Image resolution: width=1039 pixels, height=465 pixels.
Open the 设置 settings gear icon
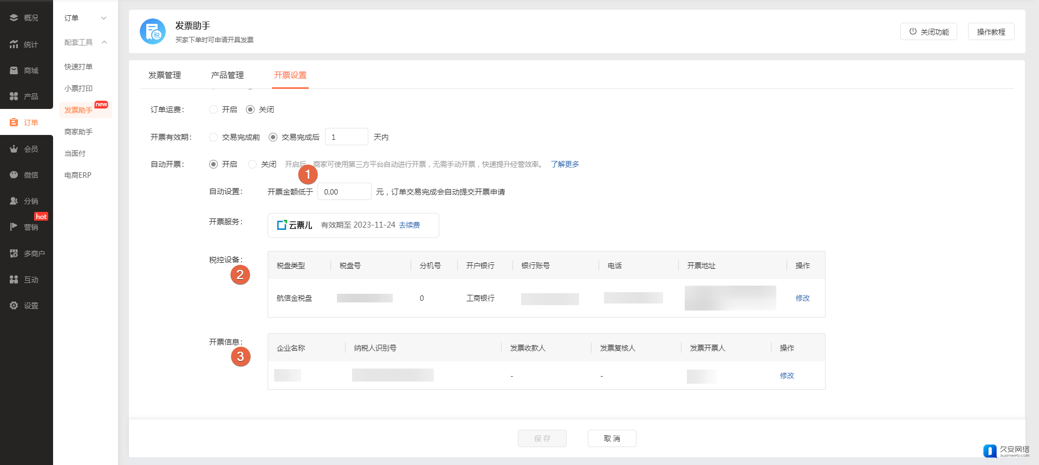click(x=14, y=306)
